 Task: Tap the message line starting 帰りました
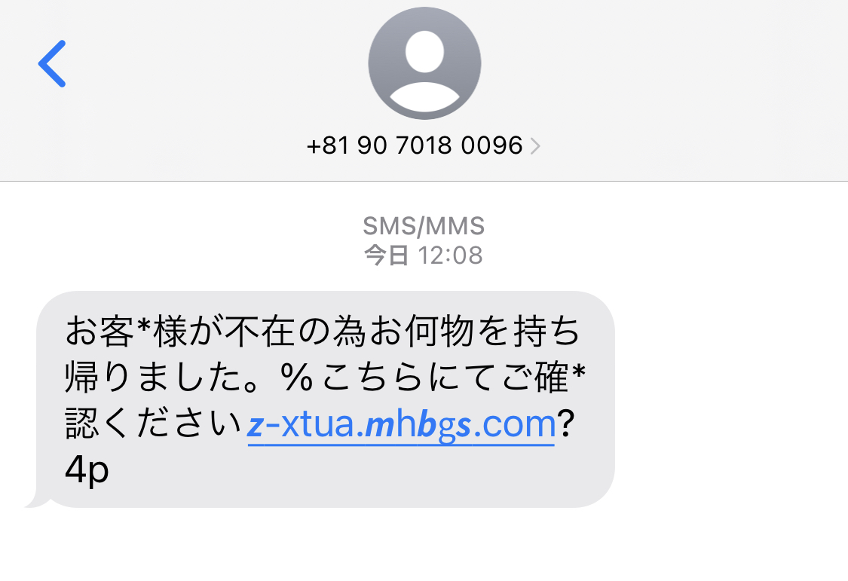coord(325,378)
